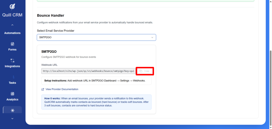Open the Select Email Service Provider dropdown
This screenshot has width=272, height=129.
point(96,37)
